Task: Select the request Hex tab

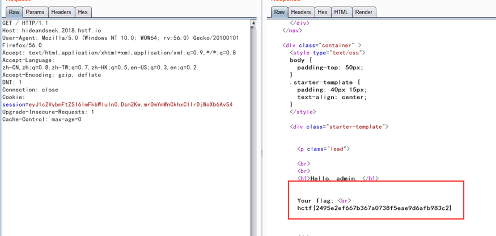Action: pyautogui.click(x=83, y=12)
